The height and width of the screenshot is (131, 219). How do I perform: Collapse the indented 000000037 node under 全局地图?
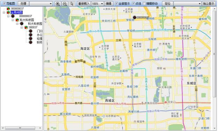click(x=8, y=16)
